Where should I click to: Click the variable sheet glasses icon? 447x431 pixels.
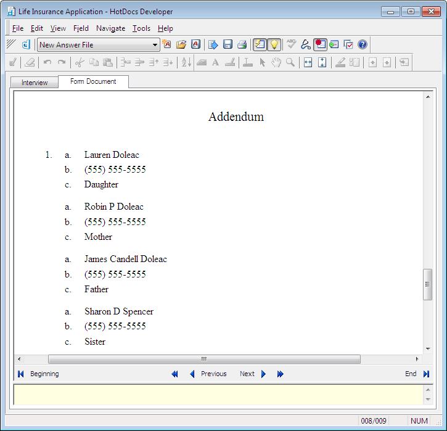click(x=306, y=44)
